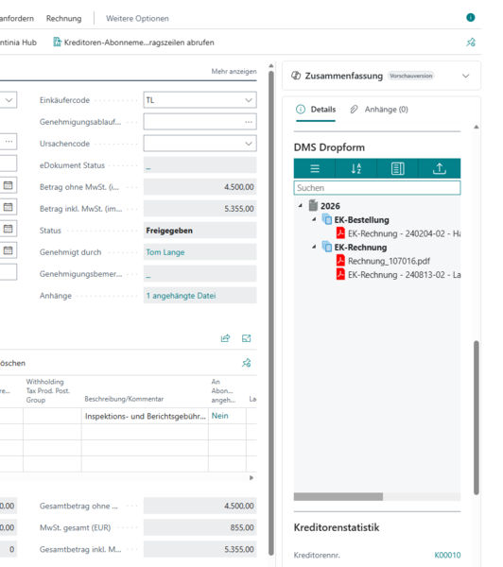Switch to the Anhänge (0) tab
503x567 pixels.
click(379, 110)
